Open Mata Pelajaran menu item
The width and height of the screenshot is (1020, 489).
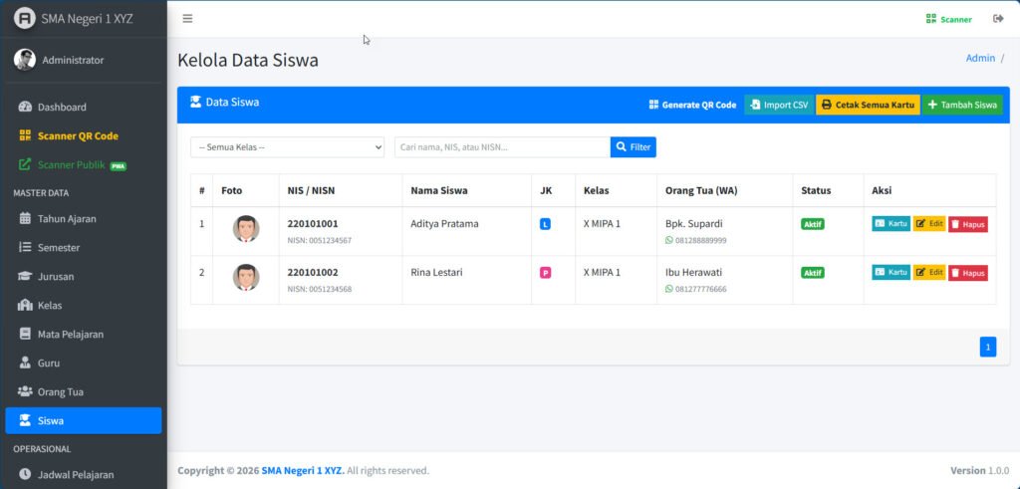[x=84, y=335]
